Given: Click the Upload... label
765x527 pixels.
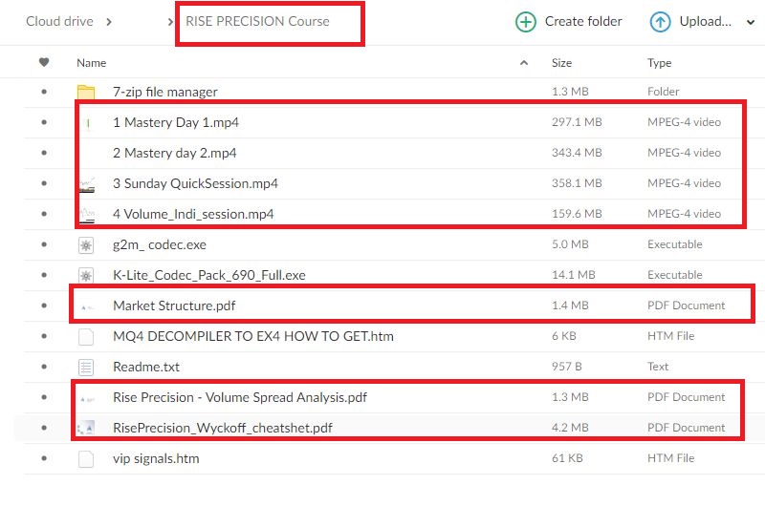Looking at the screenshot, I should tap(706, 21).
